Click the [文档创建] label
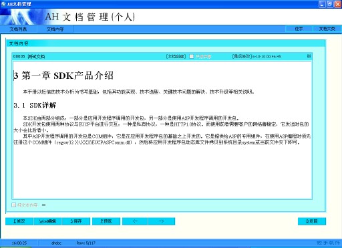Image resolution: width=342 pixels, height=248 pixels. tap(176, 56)
